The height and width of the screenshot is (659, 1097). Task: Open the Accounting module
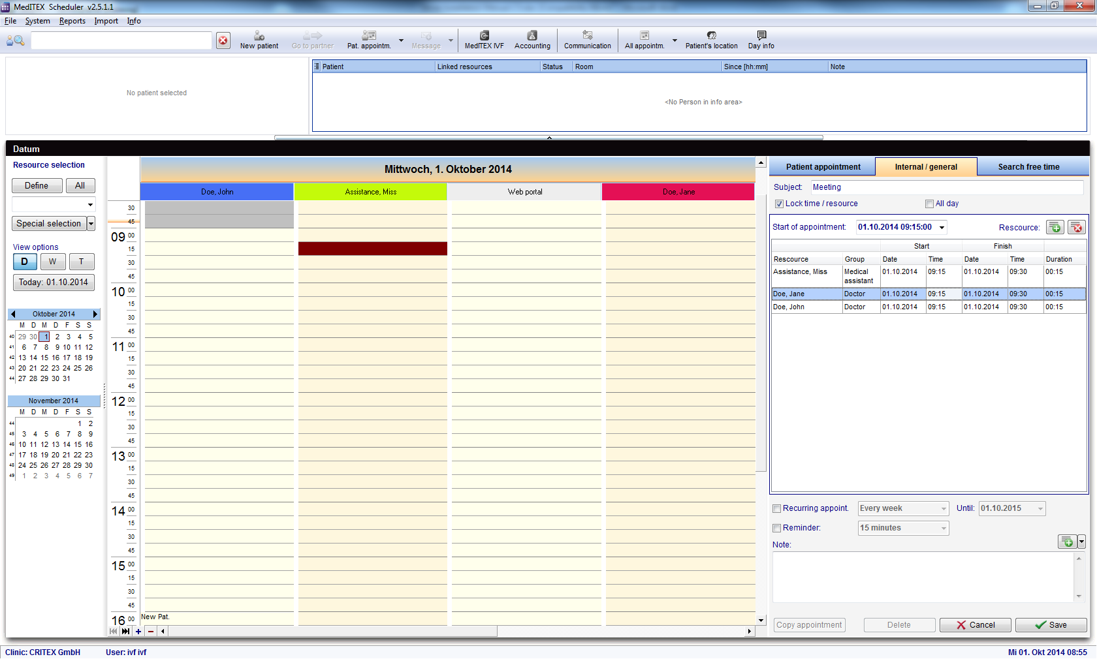click(x=532, y=40)
